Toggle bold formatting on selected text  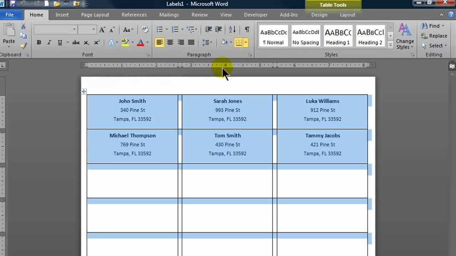[39, 42]
